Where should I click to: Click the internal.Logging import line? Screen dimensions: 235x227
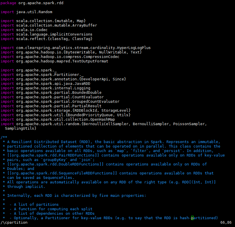coord(46,88)
